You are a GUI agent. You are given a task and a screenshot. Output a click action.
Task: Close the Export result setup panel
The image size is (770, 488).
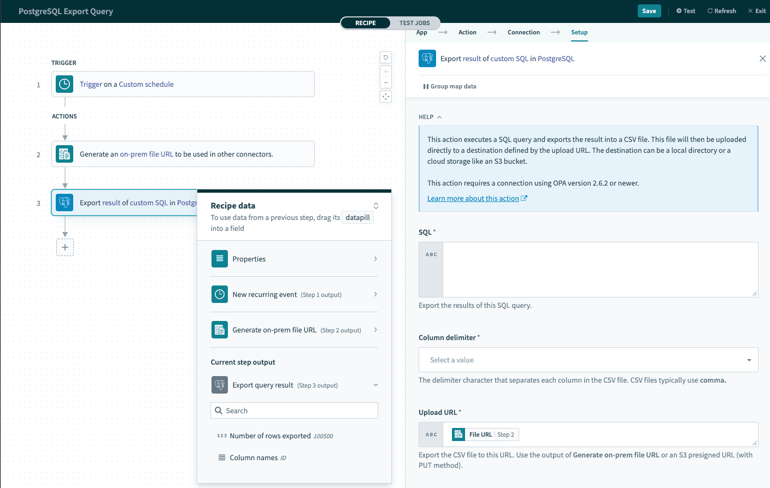(x=762, y=58)
